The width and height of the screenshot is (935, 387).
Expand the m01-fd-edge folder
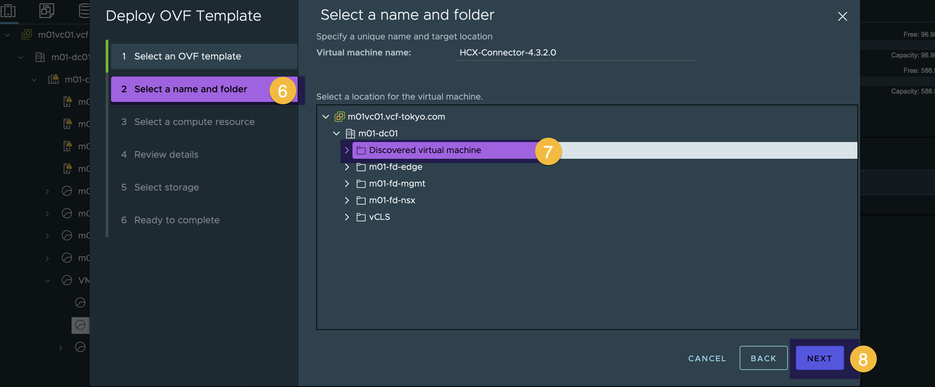(x=347, y=167)
